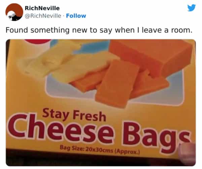202x169 pixels.
Task: Click the front orange cheese slice standing upright
Action: (117, 84)
